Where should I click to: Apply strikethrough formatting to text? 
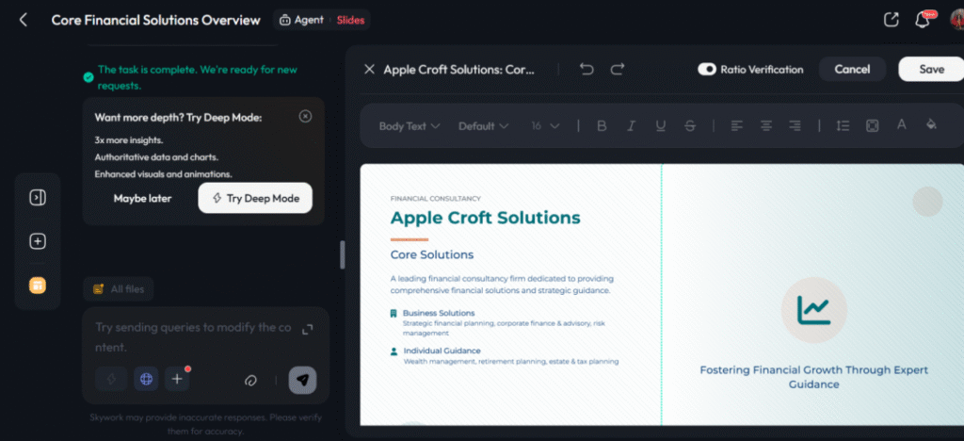(x=690, y=125)
